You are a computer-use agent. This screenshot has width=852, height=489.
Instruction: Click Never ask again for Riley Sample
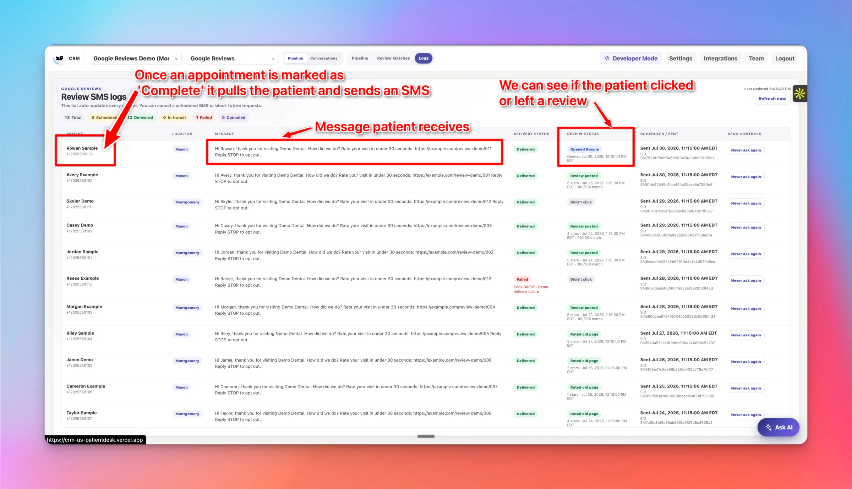point(746,335)
